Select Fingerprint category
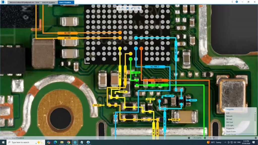Screen dimensions: 258x145 (x=230, y=128)
